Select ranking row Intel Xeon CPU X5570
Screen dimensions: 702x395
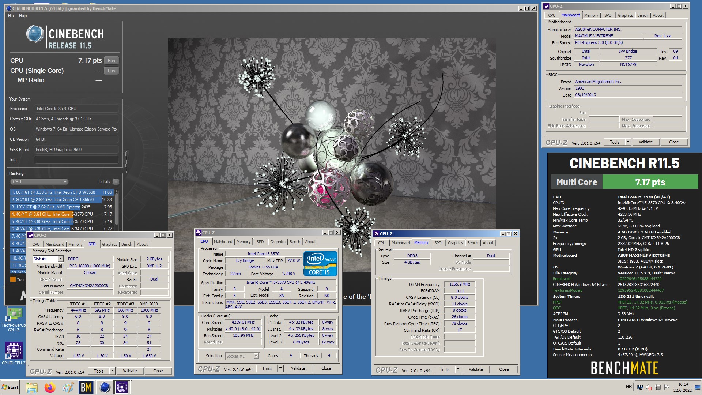(62, 200)
